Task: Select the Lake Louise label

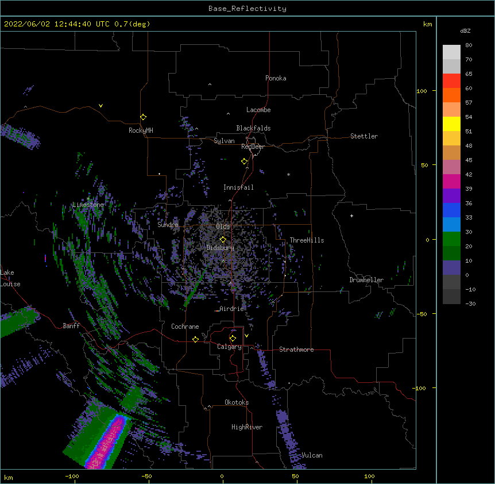Action: 10,278
